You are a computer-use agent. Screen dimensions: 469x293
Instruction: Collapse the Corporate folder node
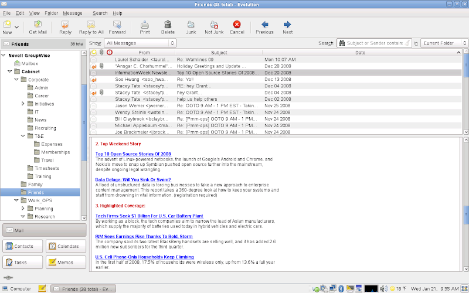(16, 80)
